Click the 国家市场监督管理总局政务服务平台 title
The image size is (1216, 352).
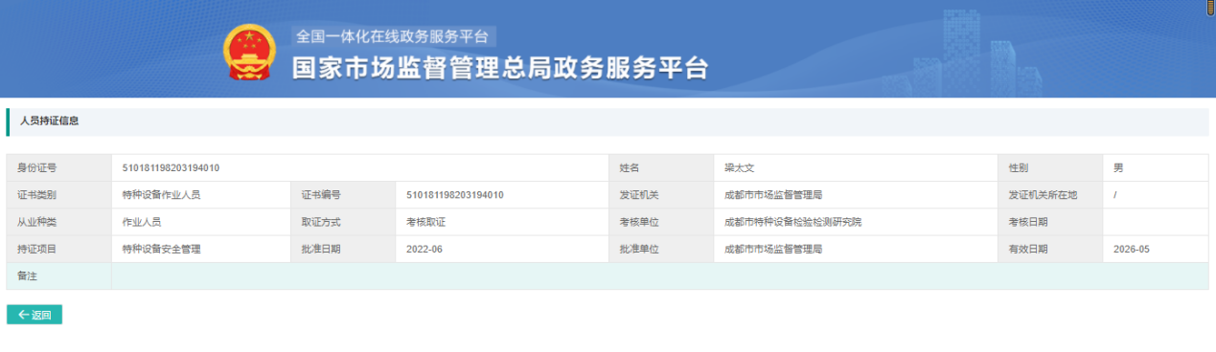tap(500, 69)
